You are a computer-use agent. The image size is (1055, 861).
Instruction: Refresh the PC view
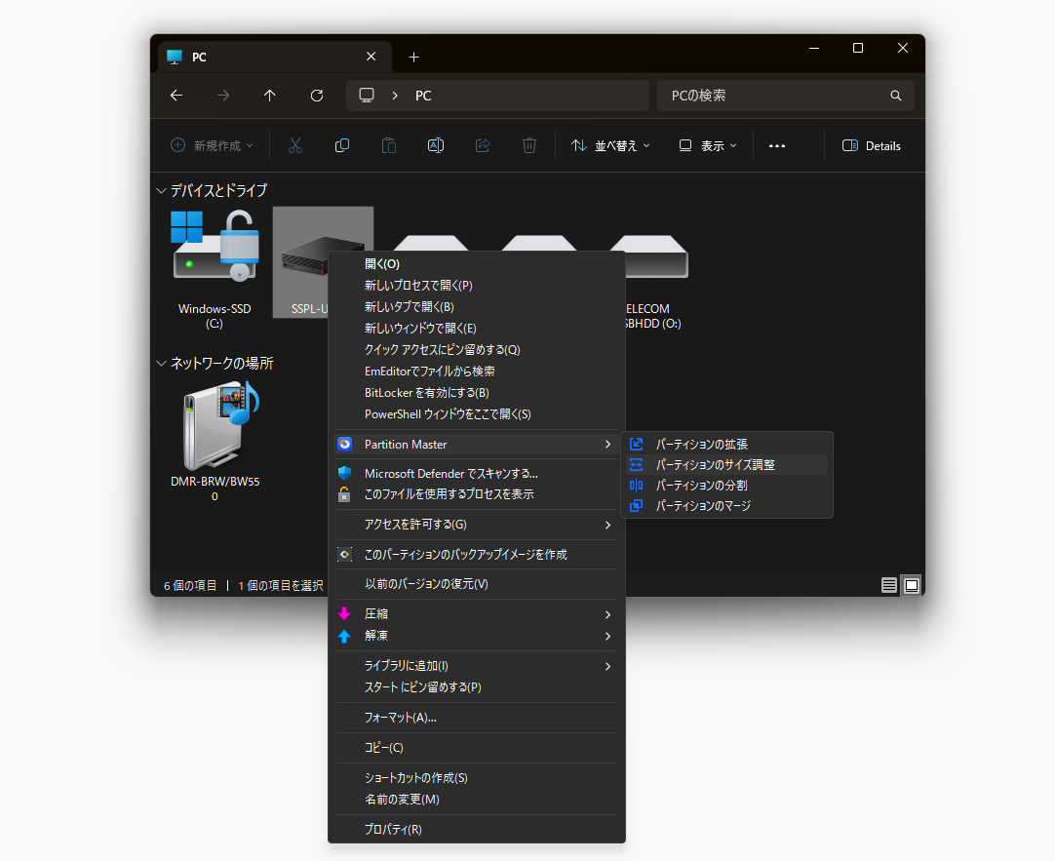317,96
